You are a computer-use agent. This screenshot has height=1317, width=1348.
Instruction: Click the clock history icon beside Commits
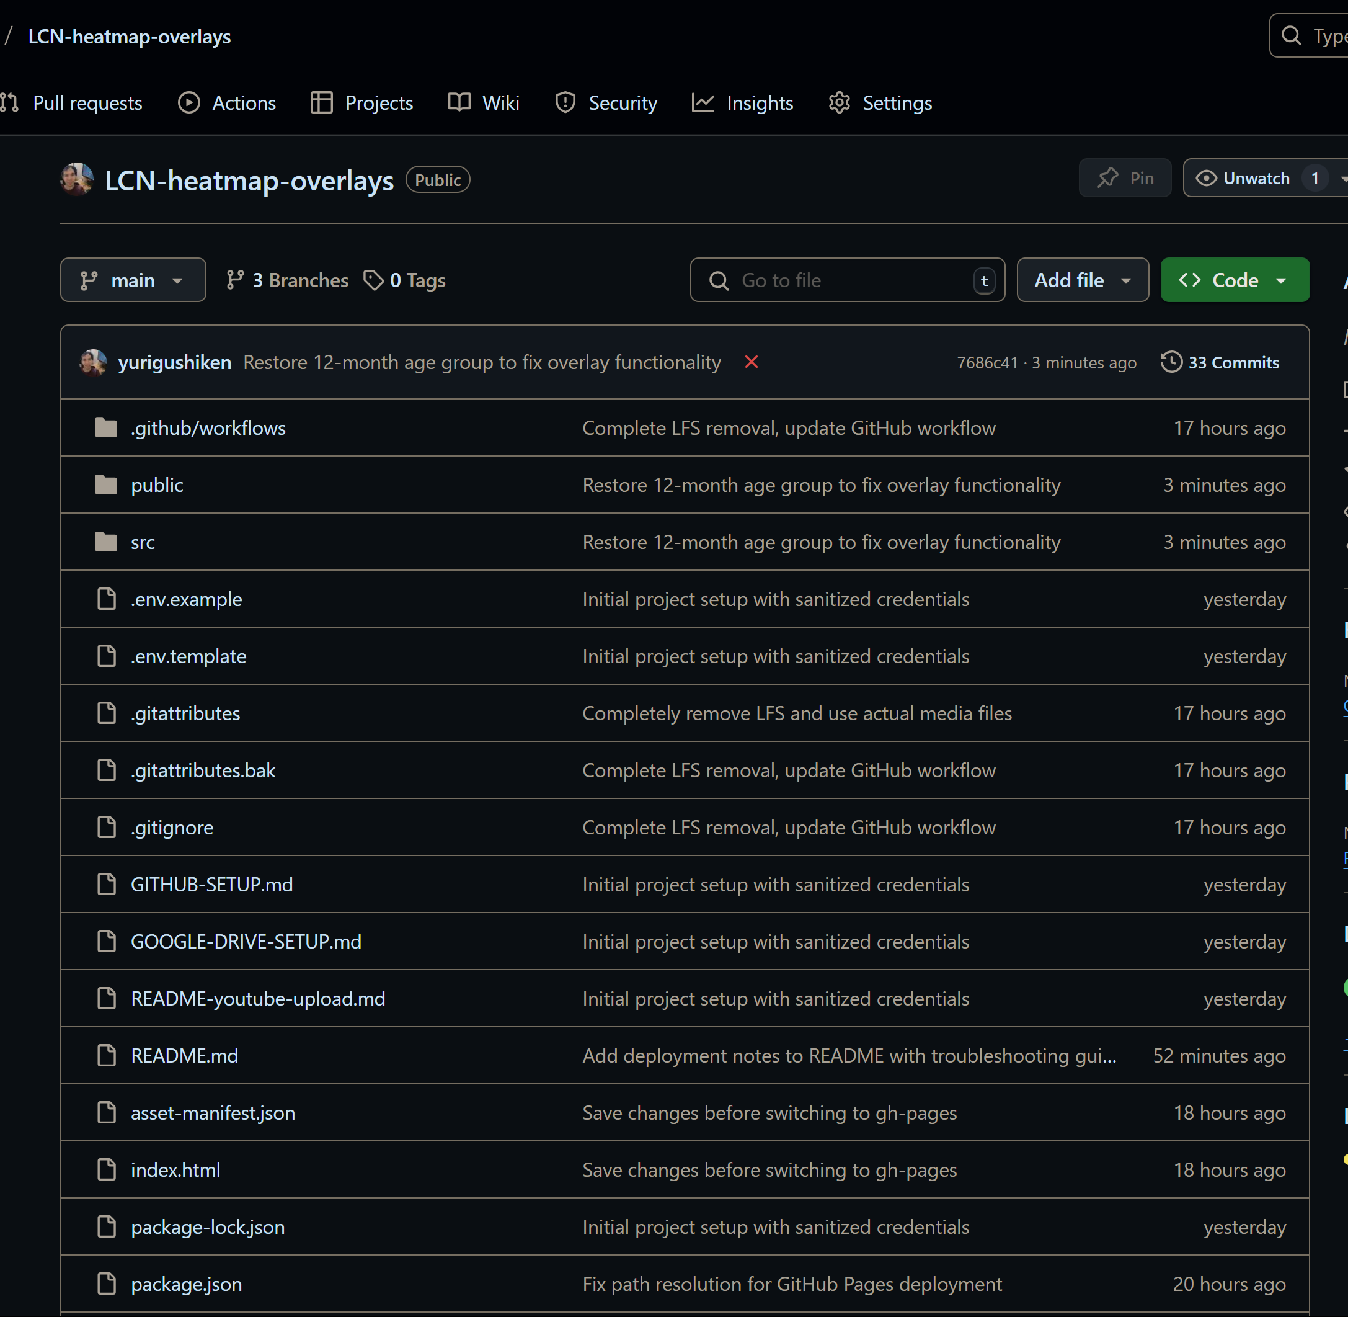click(1171, 362)
